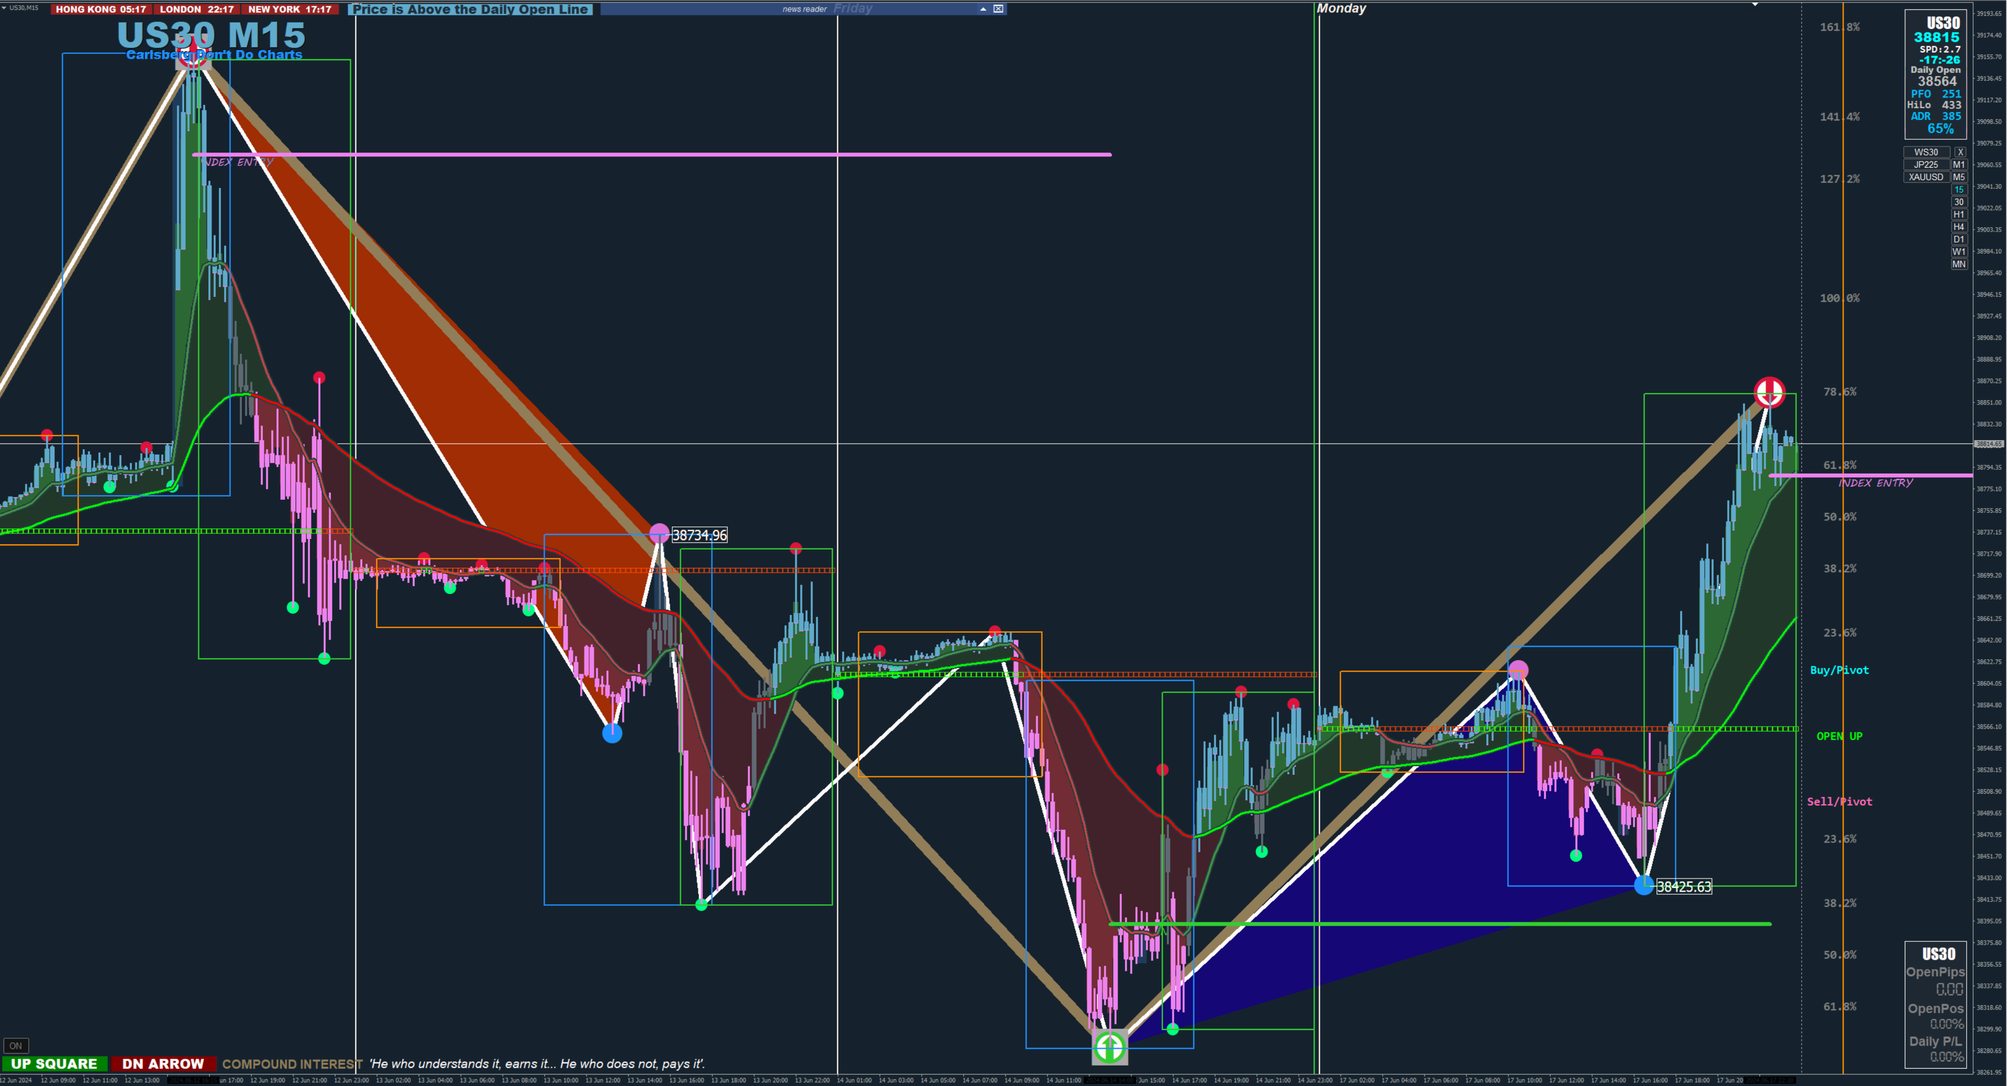Choose the H4 timeframe
This screenshot has height=1086, width=2007.
pyautogui.click(x=1959, y=227)
